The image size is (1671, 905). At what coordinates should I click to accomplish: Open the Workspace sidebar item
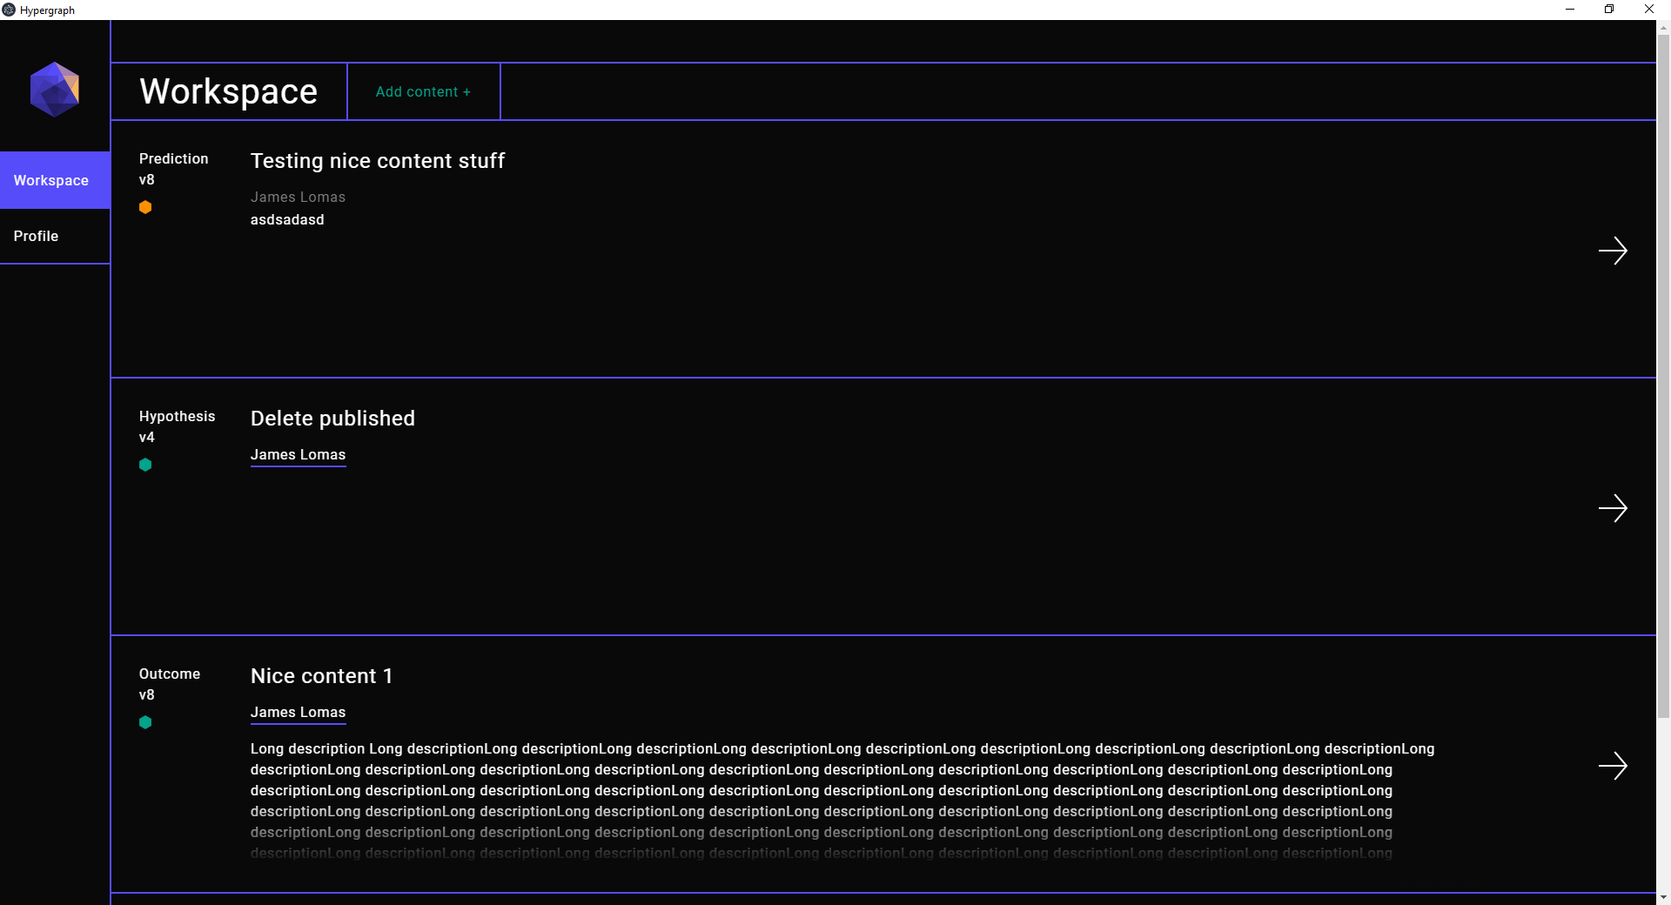point(55,180)
